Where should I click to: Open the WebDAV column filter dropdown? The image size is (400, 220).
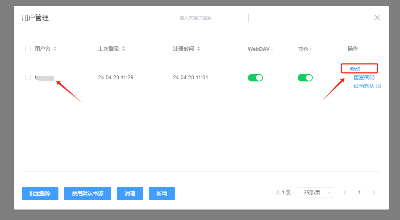click(x=272, y=49)
